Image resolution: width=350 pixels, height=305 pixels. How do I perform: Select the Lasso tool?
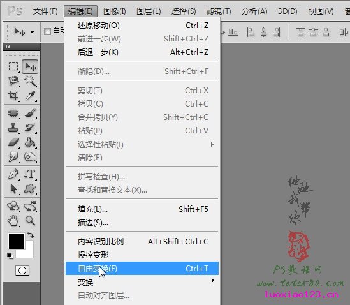pyautogui.click(x=13, y=81)
